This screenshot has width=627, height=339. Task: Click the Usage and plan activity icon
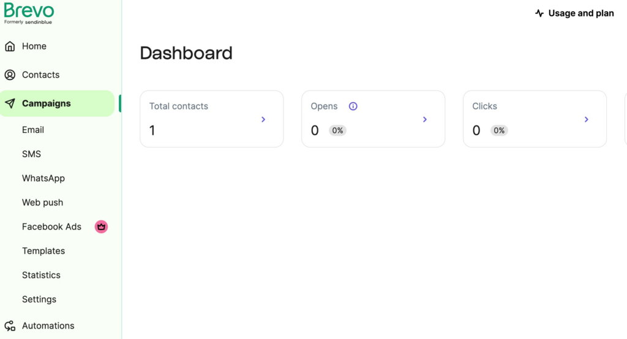pyautogui.click(x=539, y=13)
